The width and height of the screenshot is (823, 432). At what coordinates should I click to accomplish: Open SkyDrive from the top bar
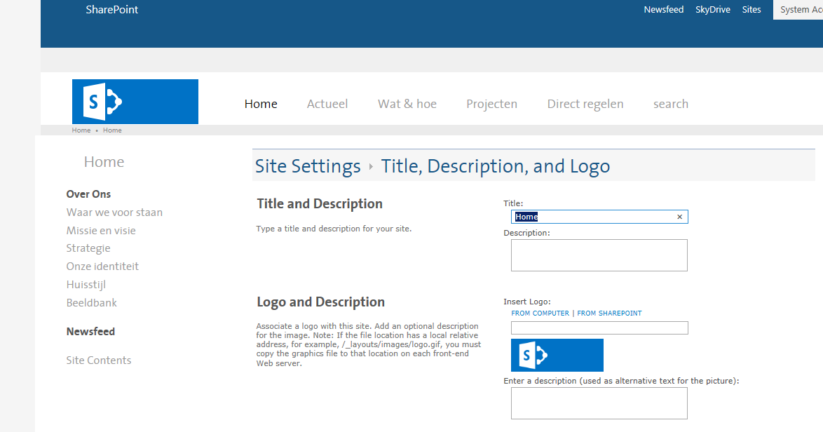[x=713, y=9]
